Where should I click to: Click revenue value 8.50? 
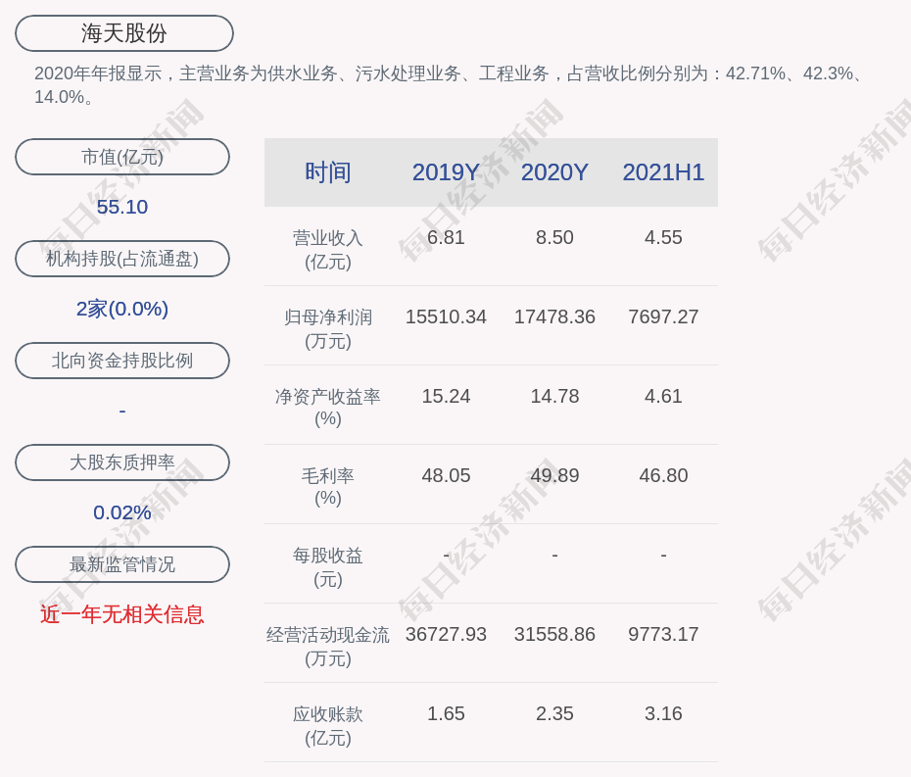[554, 238]
